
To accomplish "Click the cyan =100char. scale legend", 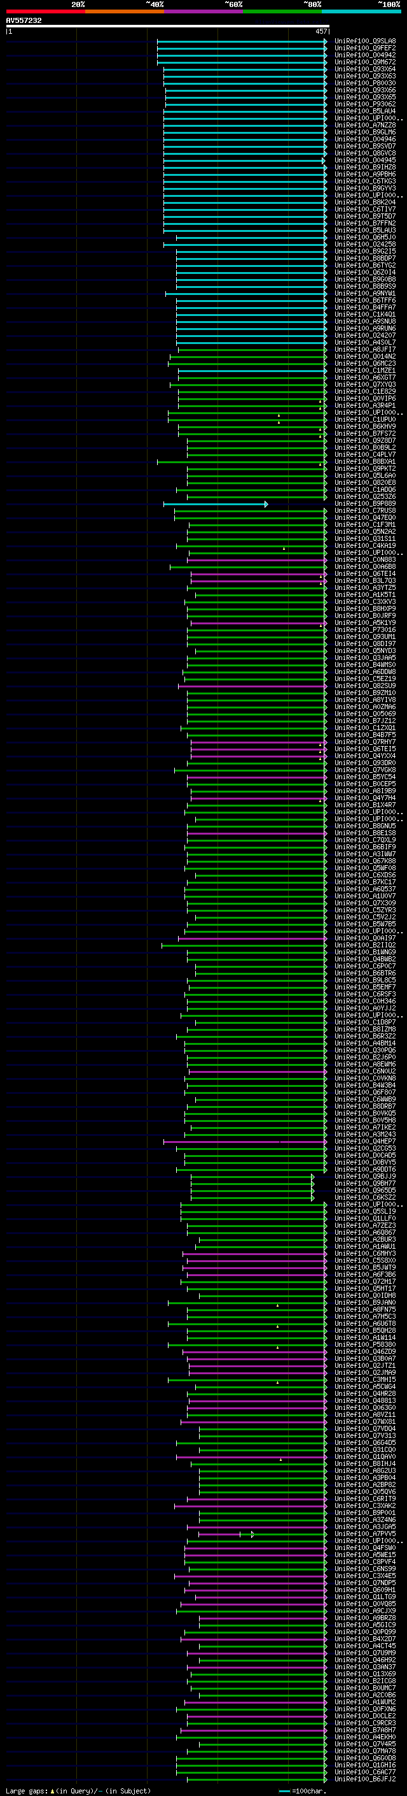I will [303, 1790].
